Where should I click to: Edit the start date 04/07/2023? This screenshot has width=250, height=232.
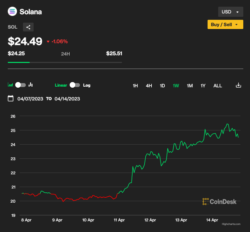coord(30,99)
